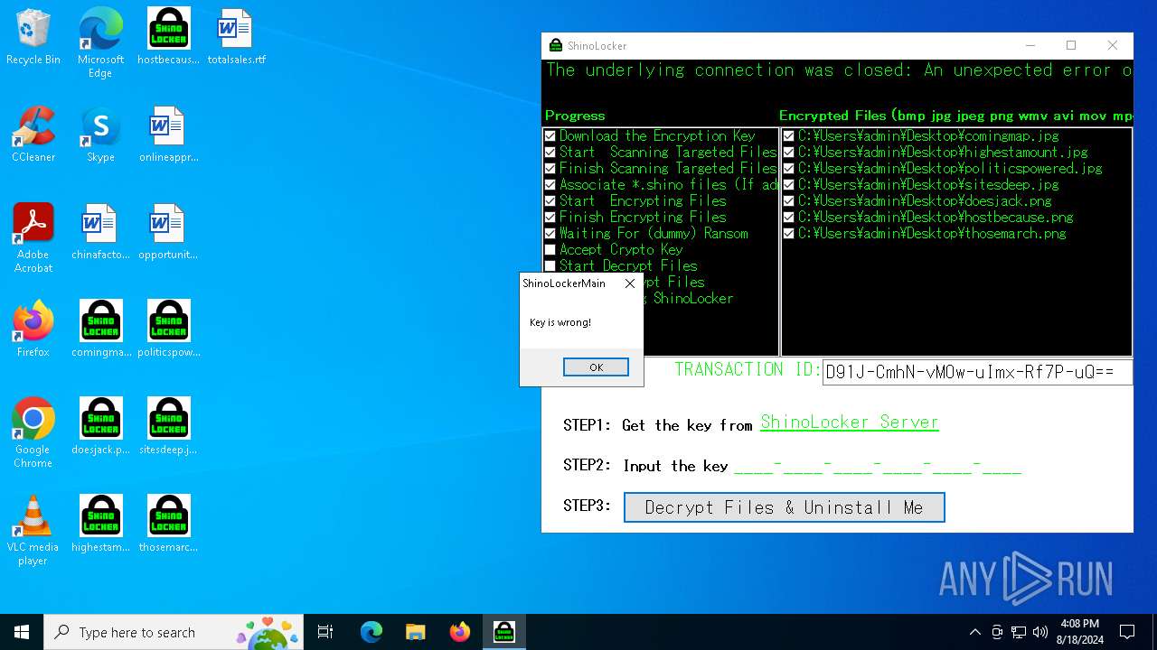
Task: Open Adobe Acrobat desktop shortcut
Action: (x=33, y=238)
